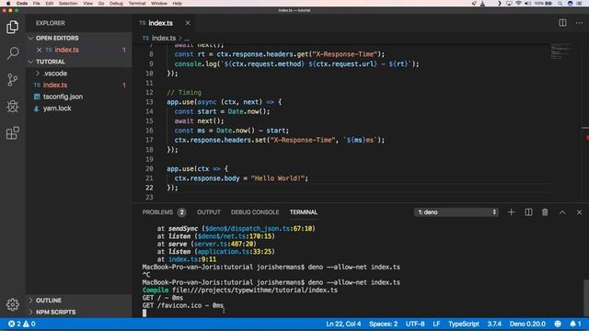Change line ending via 'LF' status item
Viewport: 589px width, 331px height.
[436, 324]
